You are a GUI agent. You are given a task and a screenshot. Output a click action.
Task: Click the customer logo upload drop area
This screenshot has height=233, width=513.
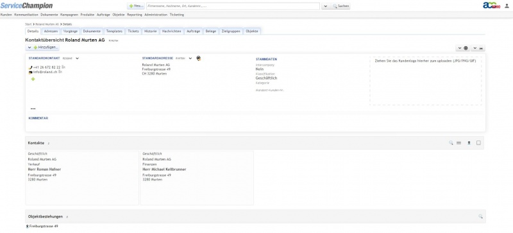426,81
